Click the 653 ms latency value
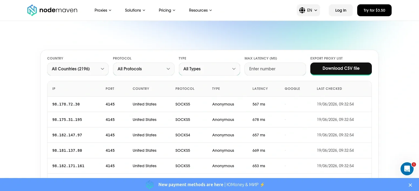 [x=259, y=166]
